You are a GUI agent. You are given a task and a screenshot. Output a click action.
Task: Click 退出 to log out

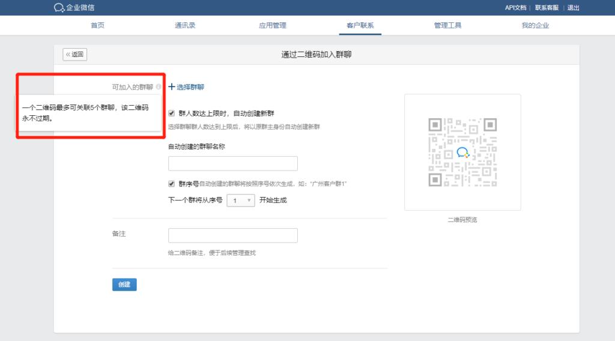(574, 8)
